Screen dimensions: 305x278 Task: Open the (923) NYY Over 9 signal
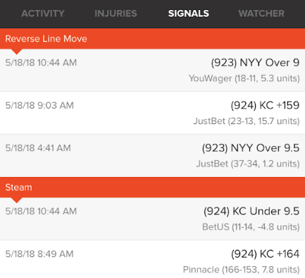(x=152, y=70)
